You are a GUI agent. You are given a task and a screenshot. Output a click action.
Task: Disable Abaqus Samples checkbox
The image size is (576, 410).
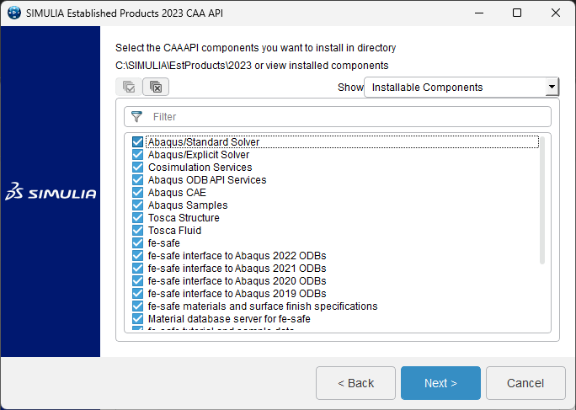pyautogui.click(x=138, y=205)
